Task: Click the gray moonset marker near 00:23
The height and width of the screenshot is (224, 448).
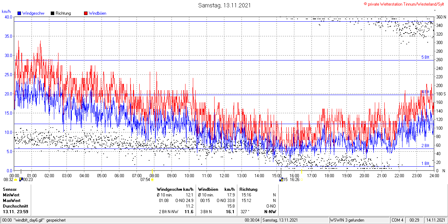Action: click(21, 172)
